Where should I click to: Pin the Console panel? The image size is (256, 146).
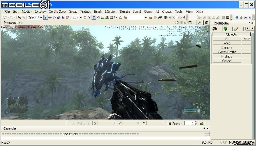point(204,128)
